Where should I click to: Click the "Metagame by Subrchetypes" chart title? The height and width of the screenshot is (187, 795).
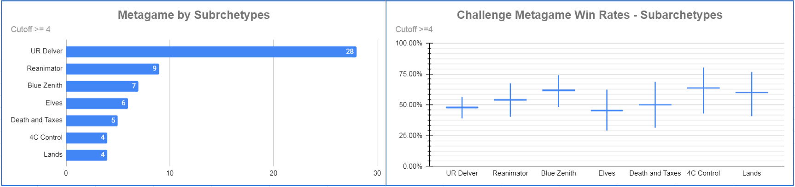tap(193, 15)
